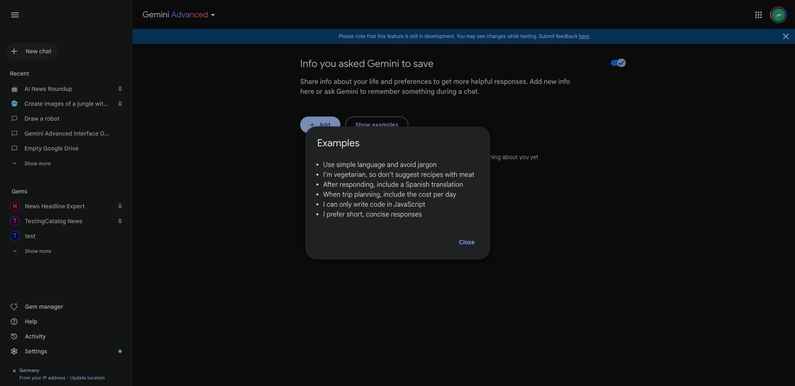Click the feedback 'here' link

tap(584, 36)
